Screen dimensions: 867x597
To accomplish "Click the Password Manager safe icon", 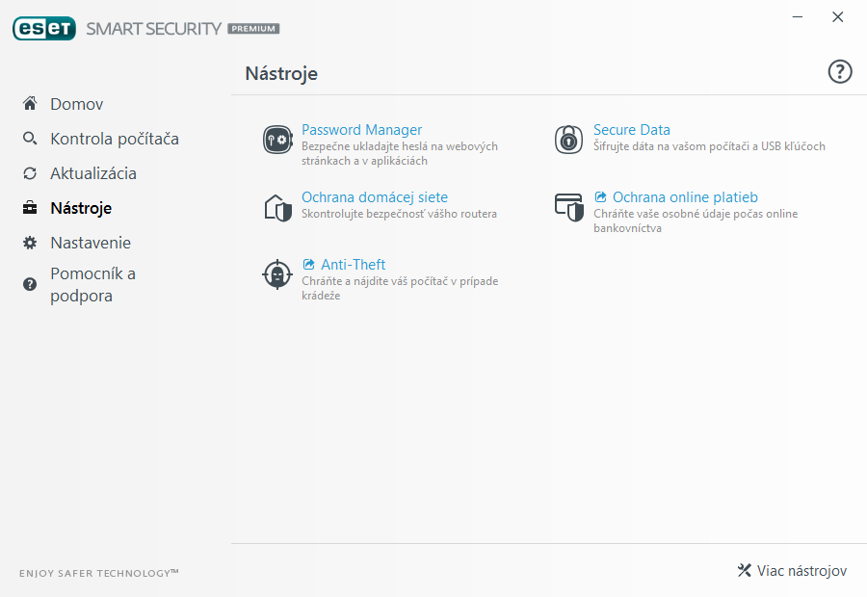I will coord(277,140).
